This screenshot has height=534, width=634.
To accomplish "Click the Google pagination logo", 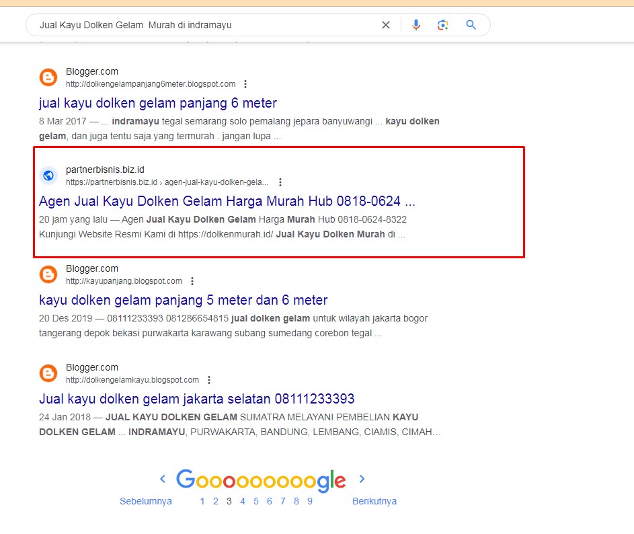I will pos(261,481).
